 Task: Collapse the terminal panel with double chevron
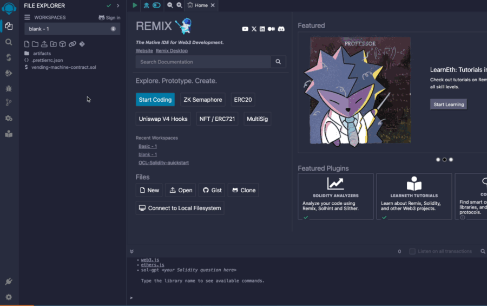131,251
